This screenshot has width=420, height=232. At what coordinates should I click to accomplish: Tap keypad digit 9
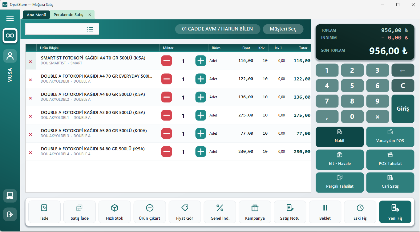pos(378,101)
